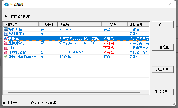Click 如果您没有安 suggestion in 数据库 row
The image size is (178, 108).
139,38
